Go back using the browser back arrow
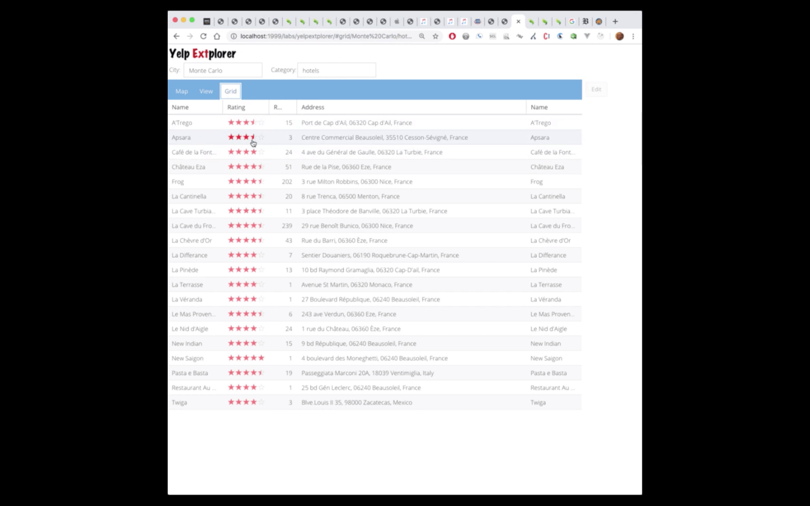 (176, 36)
